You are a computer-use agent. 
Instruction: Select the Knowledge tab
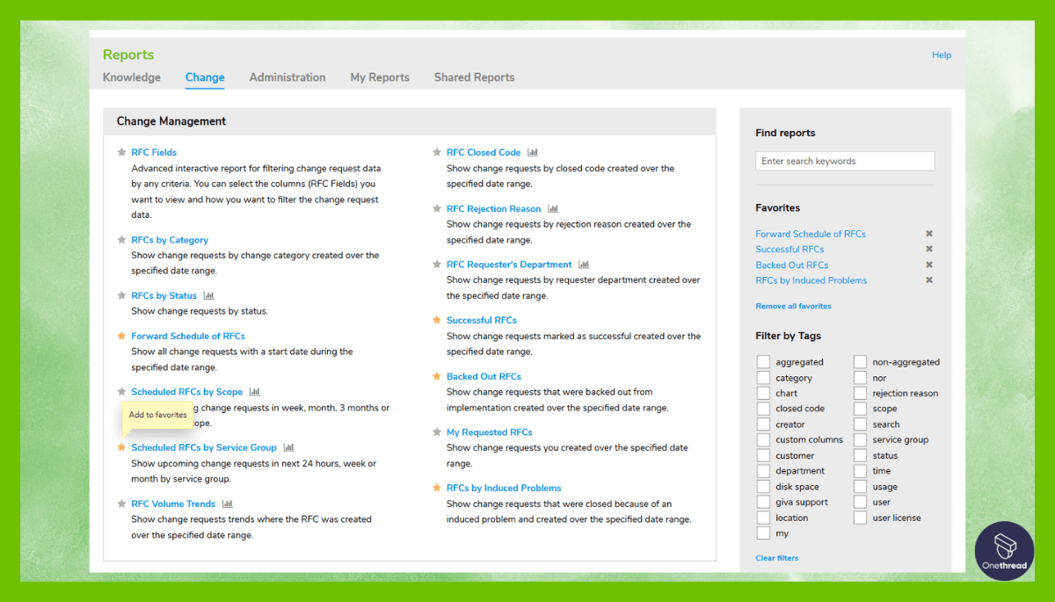tap(131, 77)
